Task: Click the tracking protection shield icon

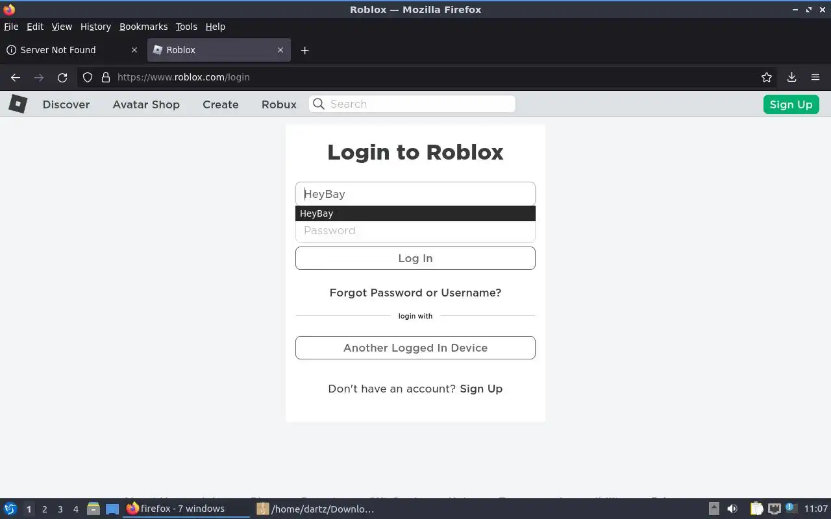Action: coord(88,77)
